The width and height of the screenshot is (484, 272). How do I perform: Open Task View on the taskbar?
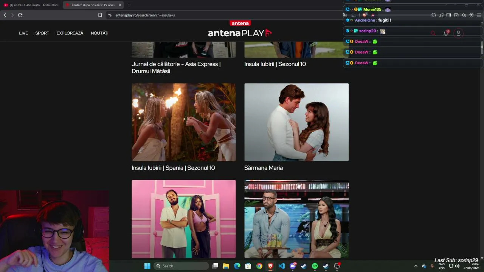(215, 266)
